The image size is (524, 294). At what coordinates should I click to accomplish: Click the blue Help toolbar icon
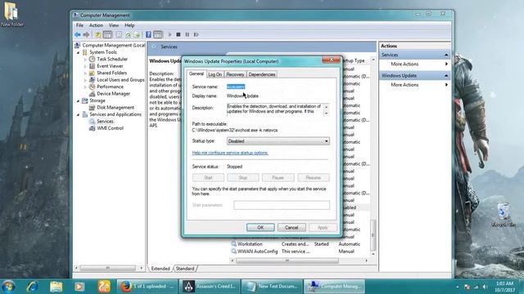(149, 34)
